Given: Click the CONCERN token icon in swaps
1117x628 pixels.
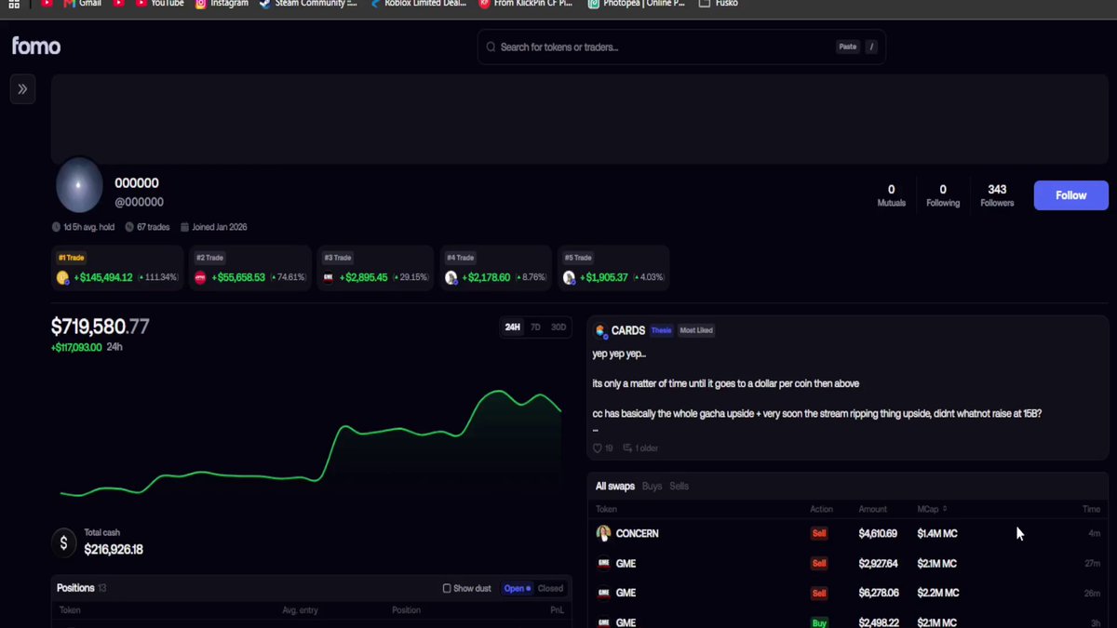Looking at the screenshot, I should click(x=603, y=533).
